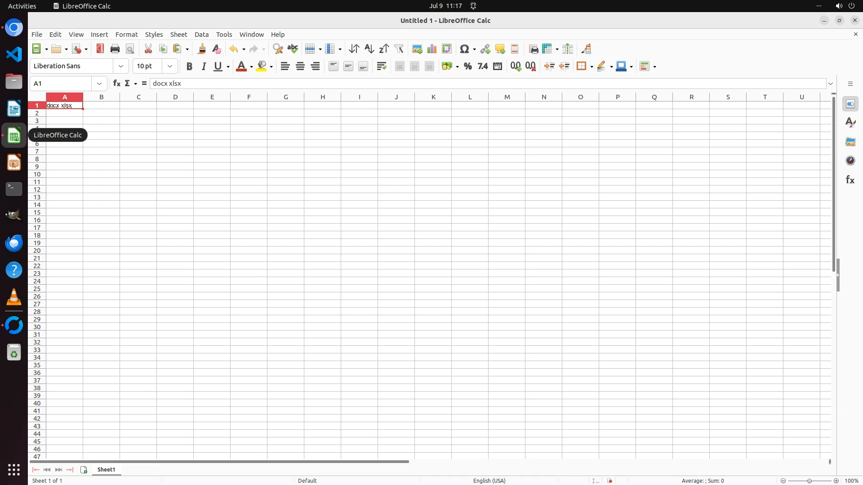Click the Clone Formatting paintbrush icon
Screen dimensions: 863x485
[x=201, y=49]
